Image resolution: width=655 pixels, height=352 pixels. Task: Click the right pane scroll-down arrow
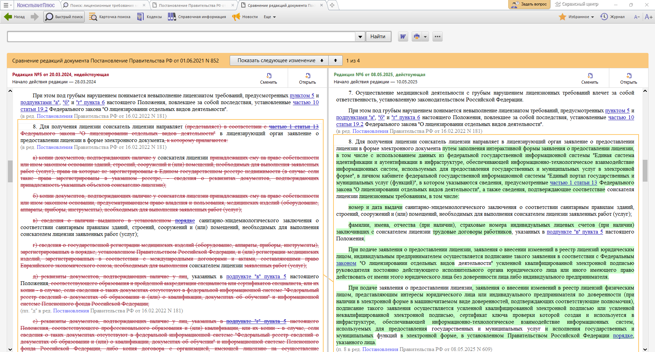tap(645, 349)
